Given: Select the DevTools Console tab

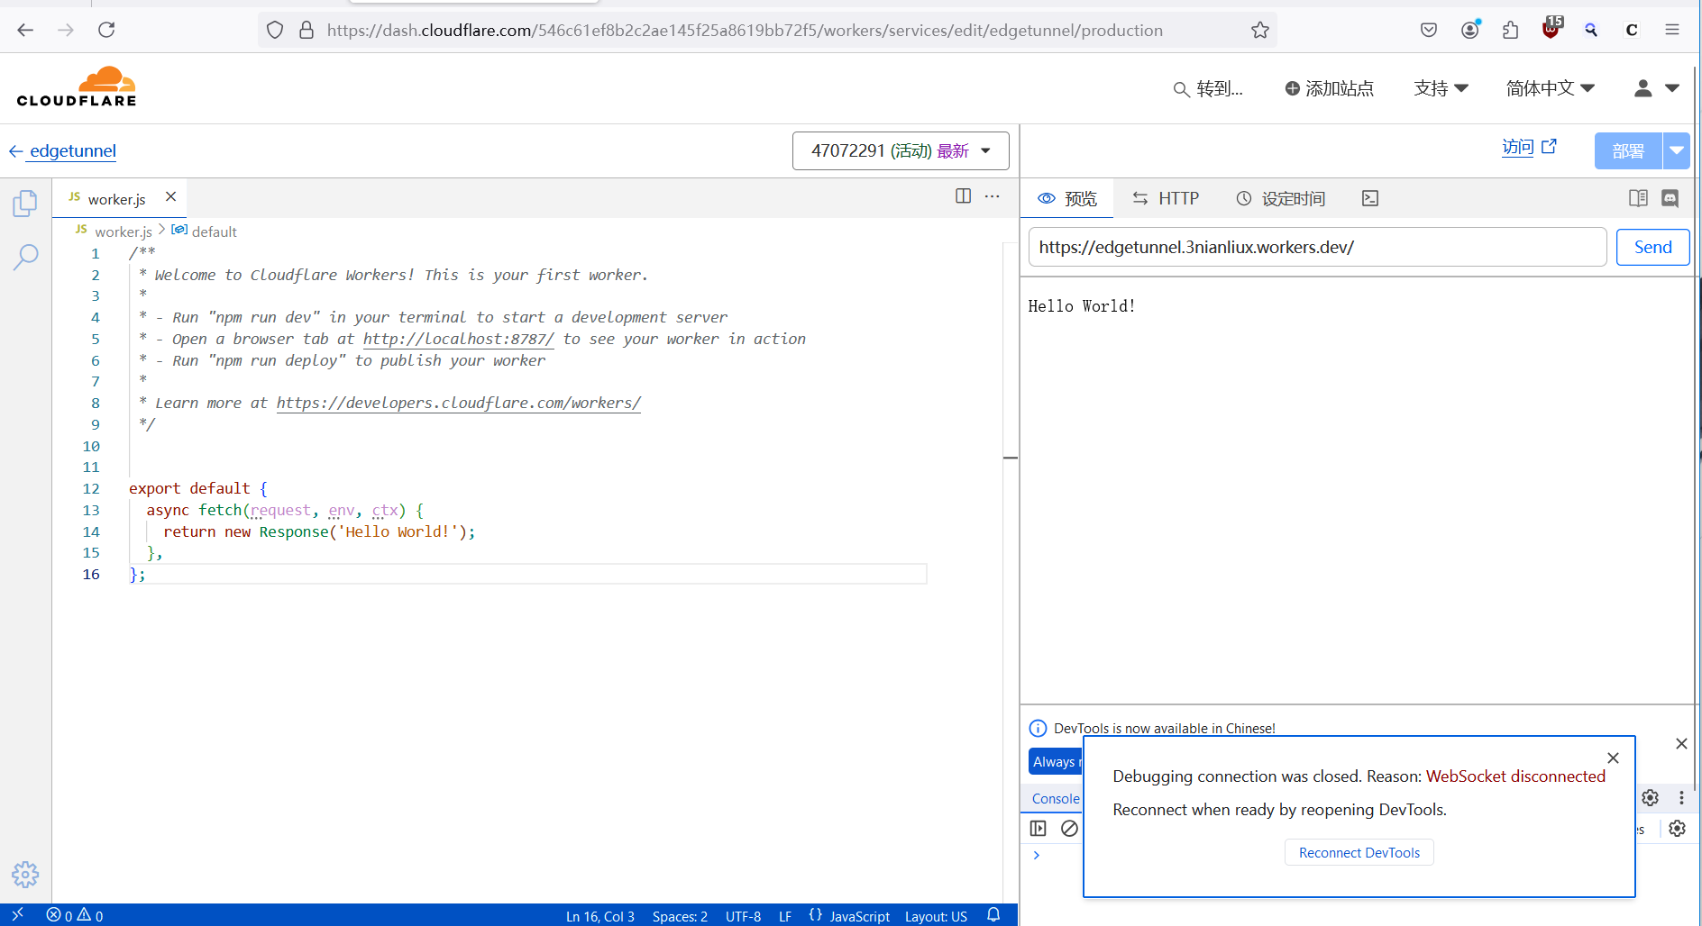Looking at the screenshot, I should coord(1056,798).
